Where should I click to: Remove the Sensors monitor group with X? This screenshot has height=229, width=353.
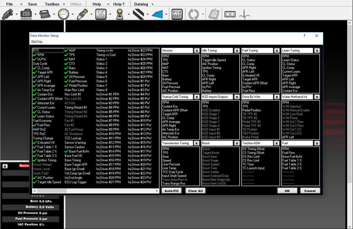coord(197,51)
